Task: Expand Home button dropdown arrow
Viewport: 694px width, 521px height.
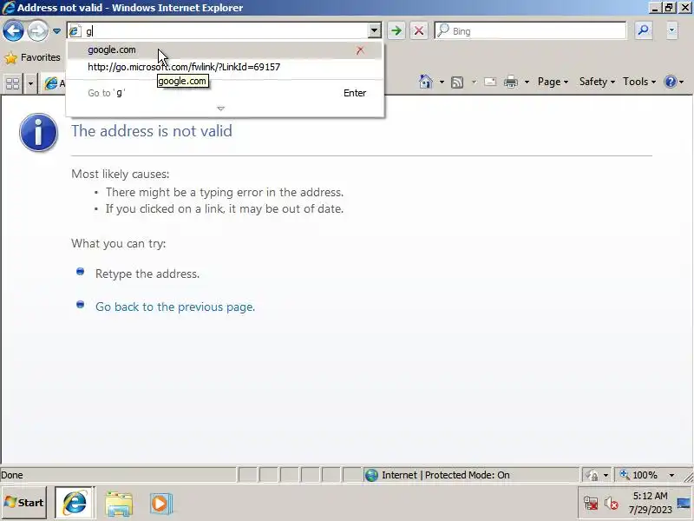Action: [x=442, y=82]
